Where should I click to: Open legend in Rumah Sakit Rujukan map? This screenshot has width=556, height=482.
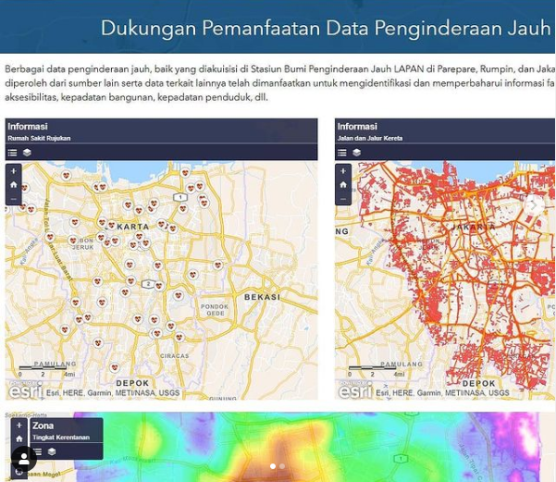[12, 153]
